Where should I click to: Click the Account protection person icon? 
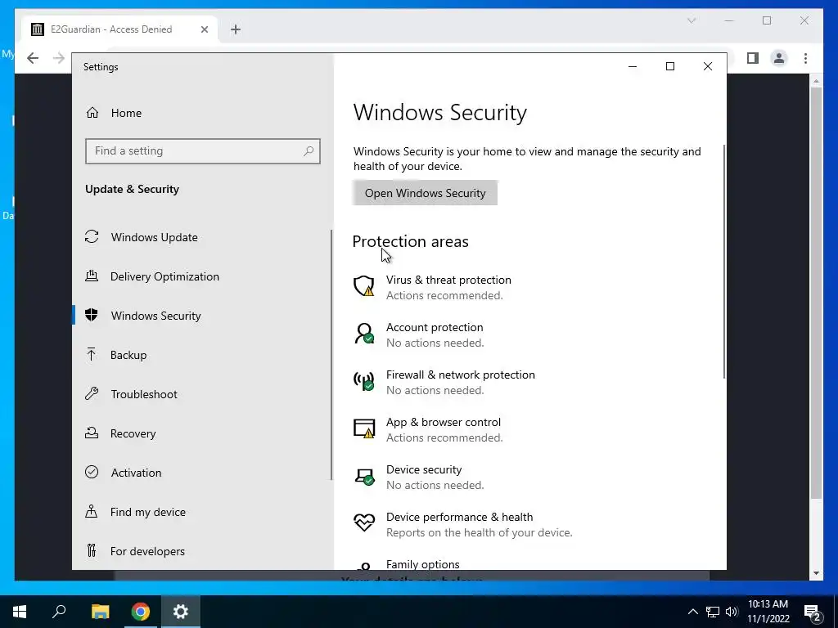pyautogui.click(x=364, y=334)
